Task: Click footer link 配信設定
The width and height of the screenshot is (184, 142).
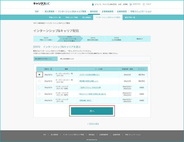Action: (92, 135)
